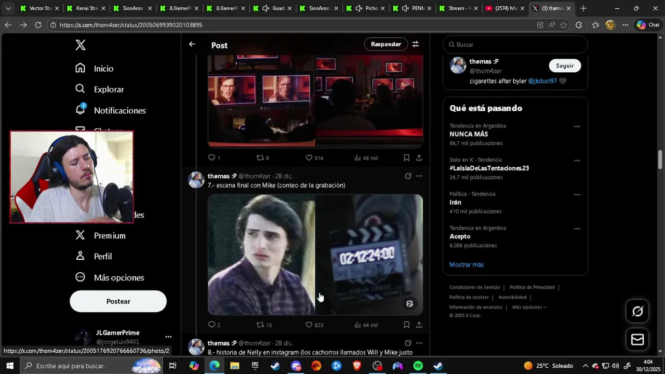Show hidden system tray icons

point(585,366)
